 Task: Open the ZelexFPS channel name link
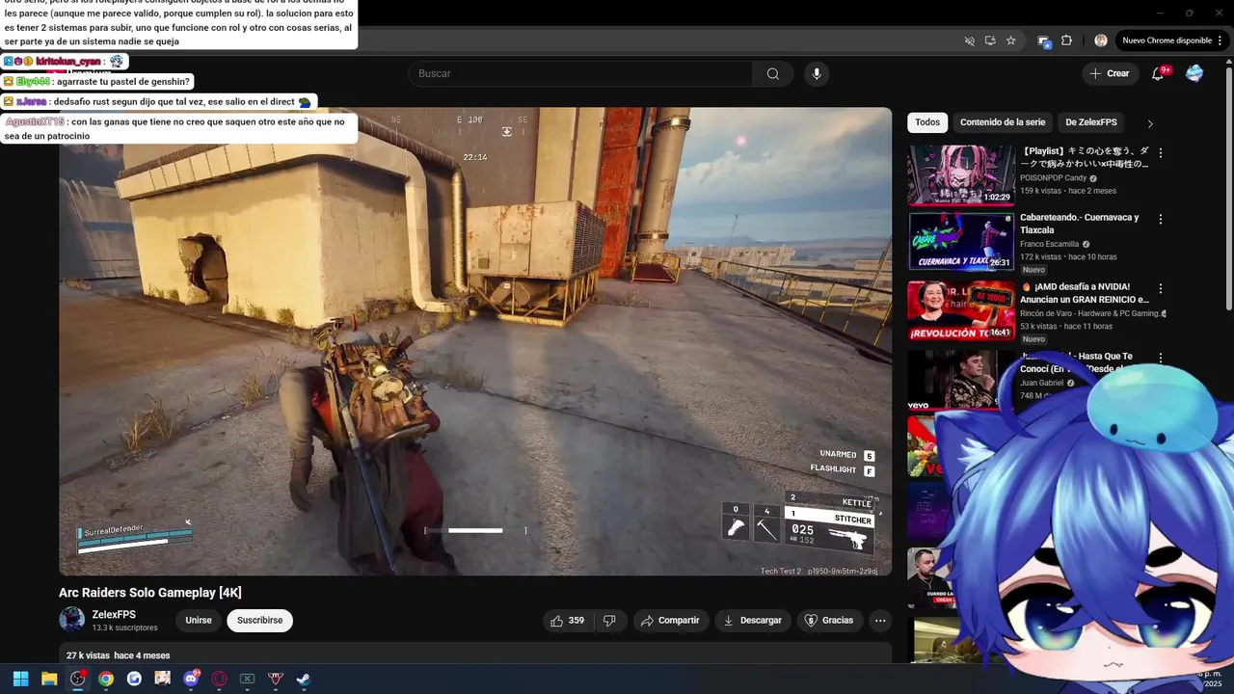click(x=114, y=615)
